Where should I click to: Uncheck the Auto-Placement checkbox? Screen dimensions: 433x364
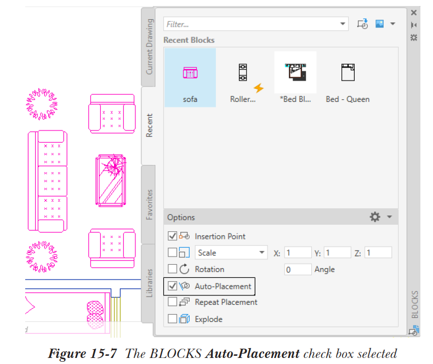[172, 286]
